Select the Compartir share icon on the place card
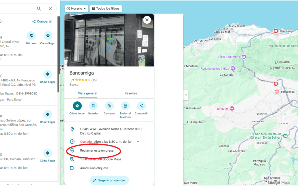 click(x=141, y=106)
